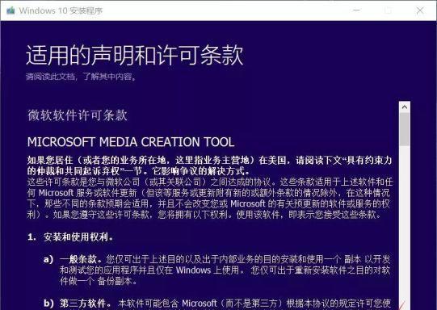Click the subtitle 请阅读此文档，了解其中内容
This screenshot has height=310, width=437.
(x=81, y=77)
